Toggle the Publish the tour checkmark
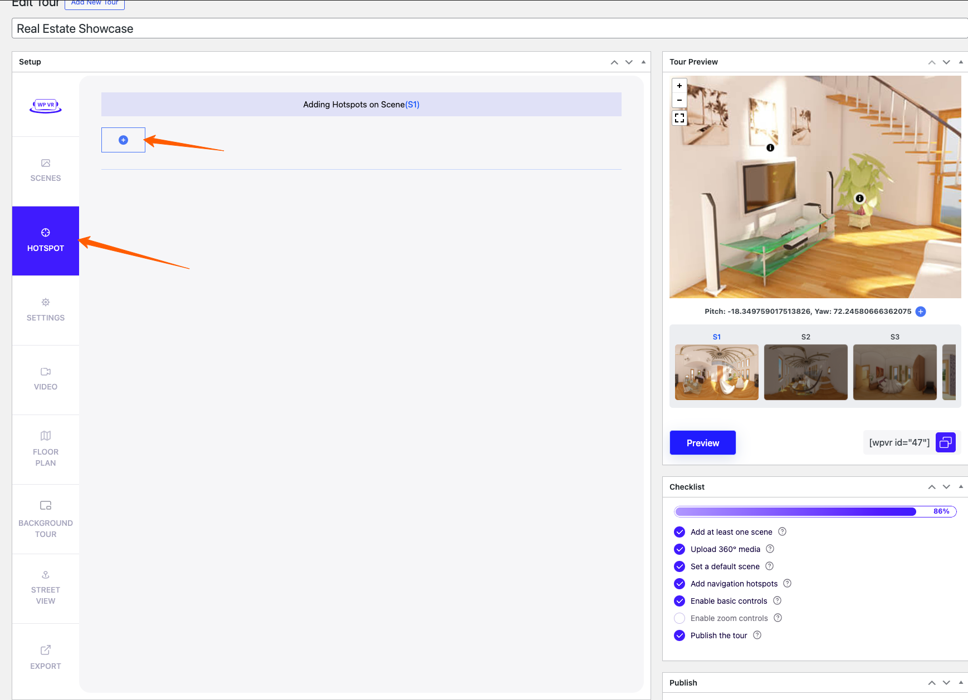This screenshot has width=968, height=700. click(x=679, y=635)
